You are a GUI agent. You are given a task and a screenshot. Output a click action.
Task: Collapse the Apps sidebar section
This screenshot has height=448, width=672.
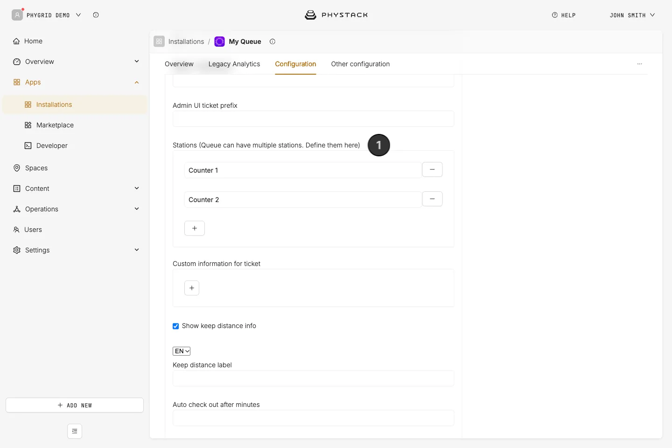(137, 82)
